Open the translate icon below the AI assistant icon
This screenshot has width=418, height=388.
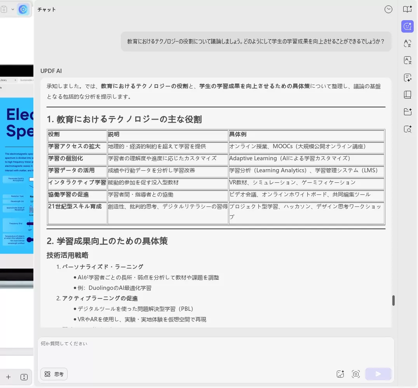[408, 43]
